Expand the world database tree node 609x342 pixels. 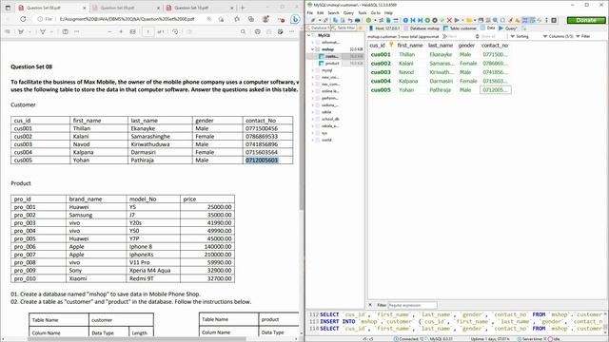pos(313,140)
